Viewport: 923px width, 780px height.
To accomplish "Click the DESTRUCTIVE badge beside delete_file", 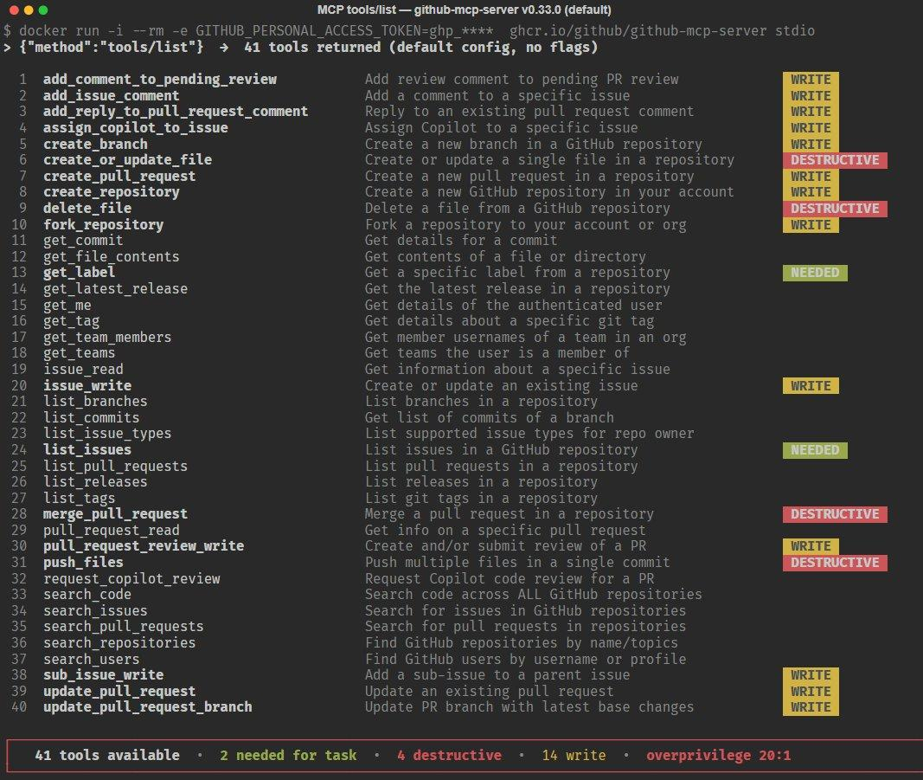I will click(834, 209).
